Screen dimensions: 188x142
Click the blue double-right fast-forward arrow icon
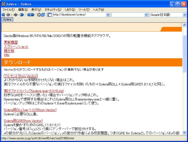click(x=22, y=15)
